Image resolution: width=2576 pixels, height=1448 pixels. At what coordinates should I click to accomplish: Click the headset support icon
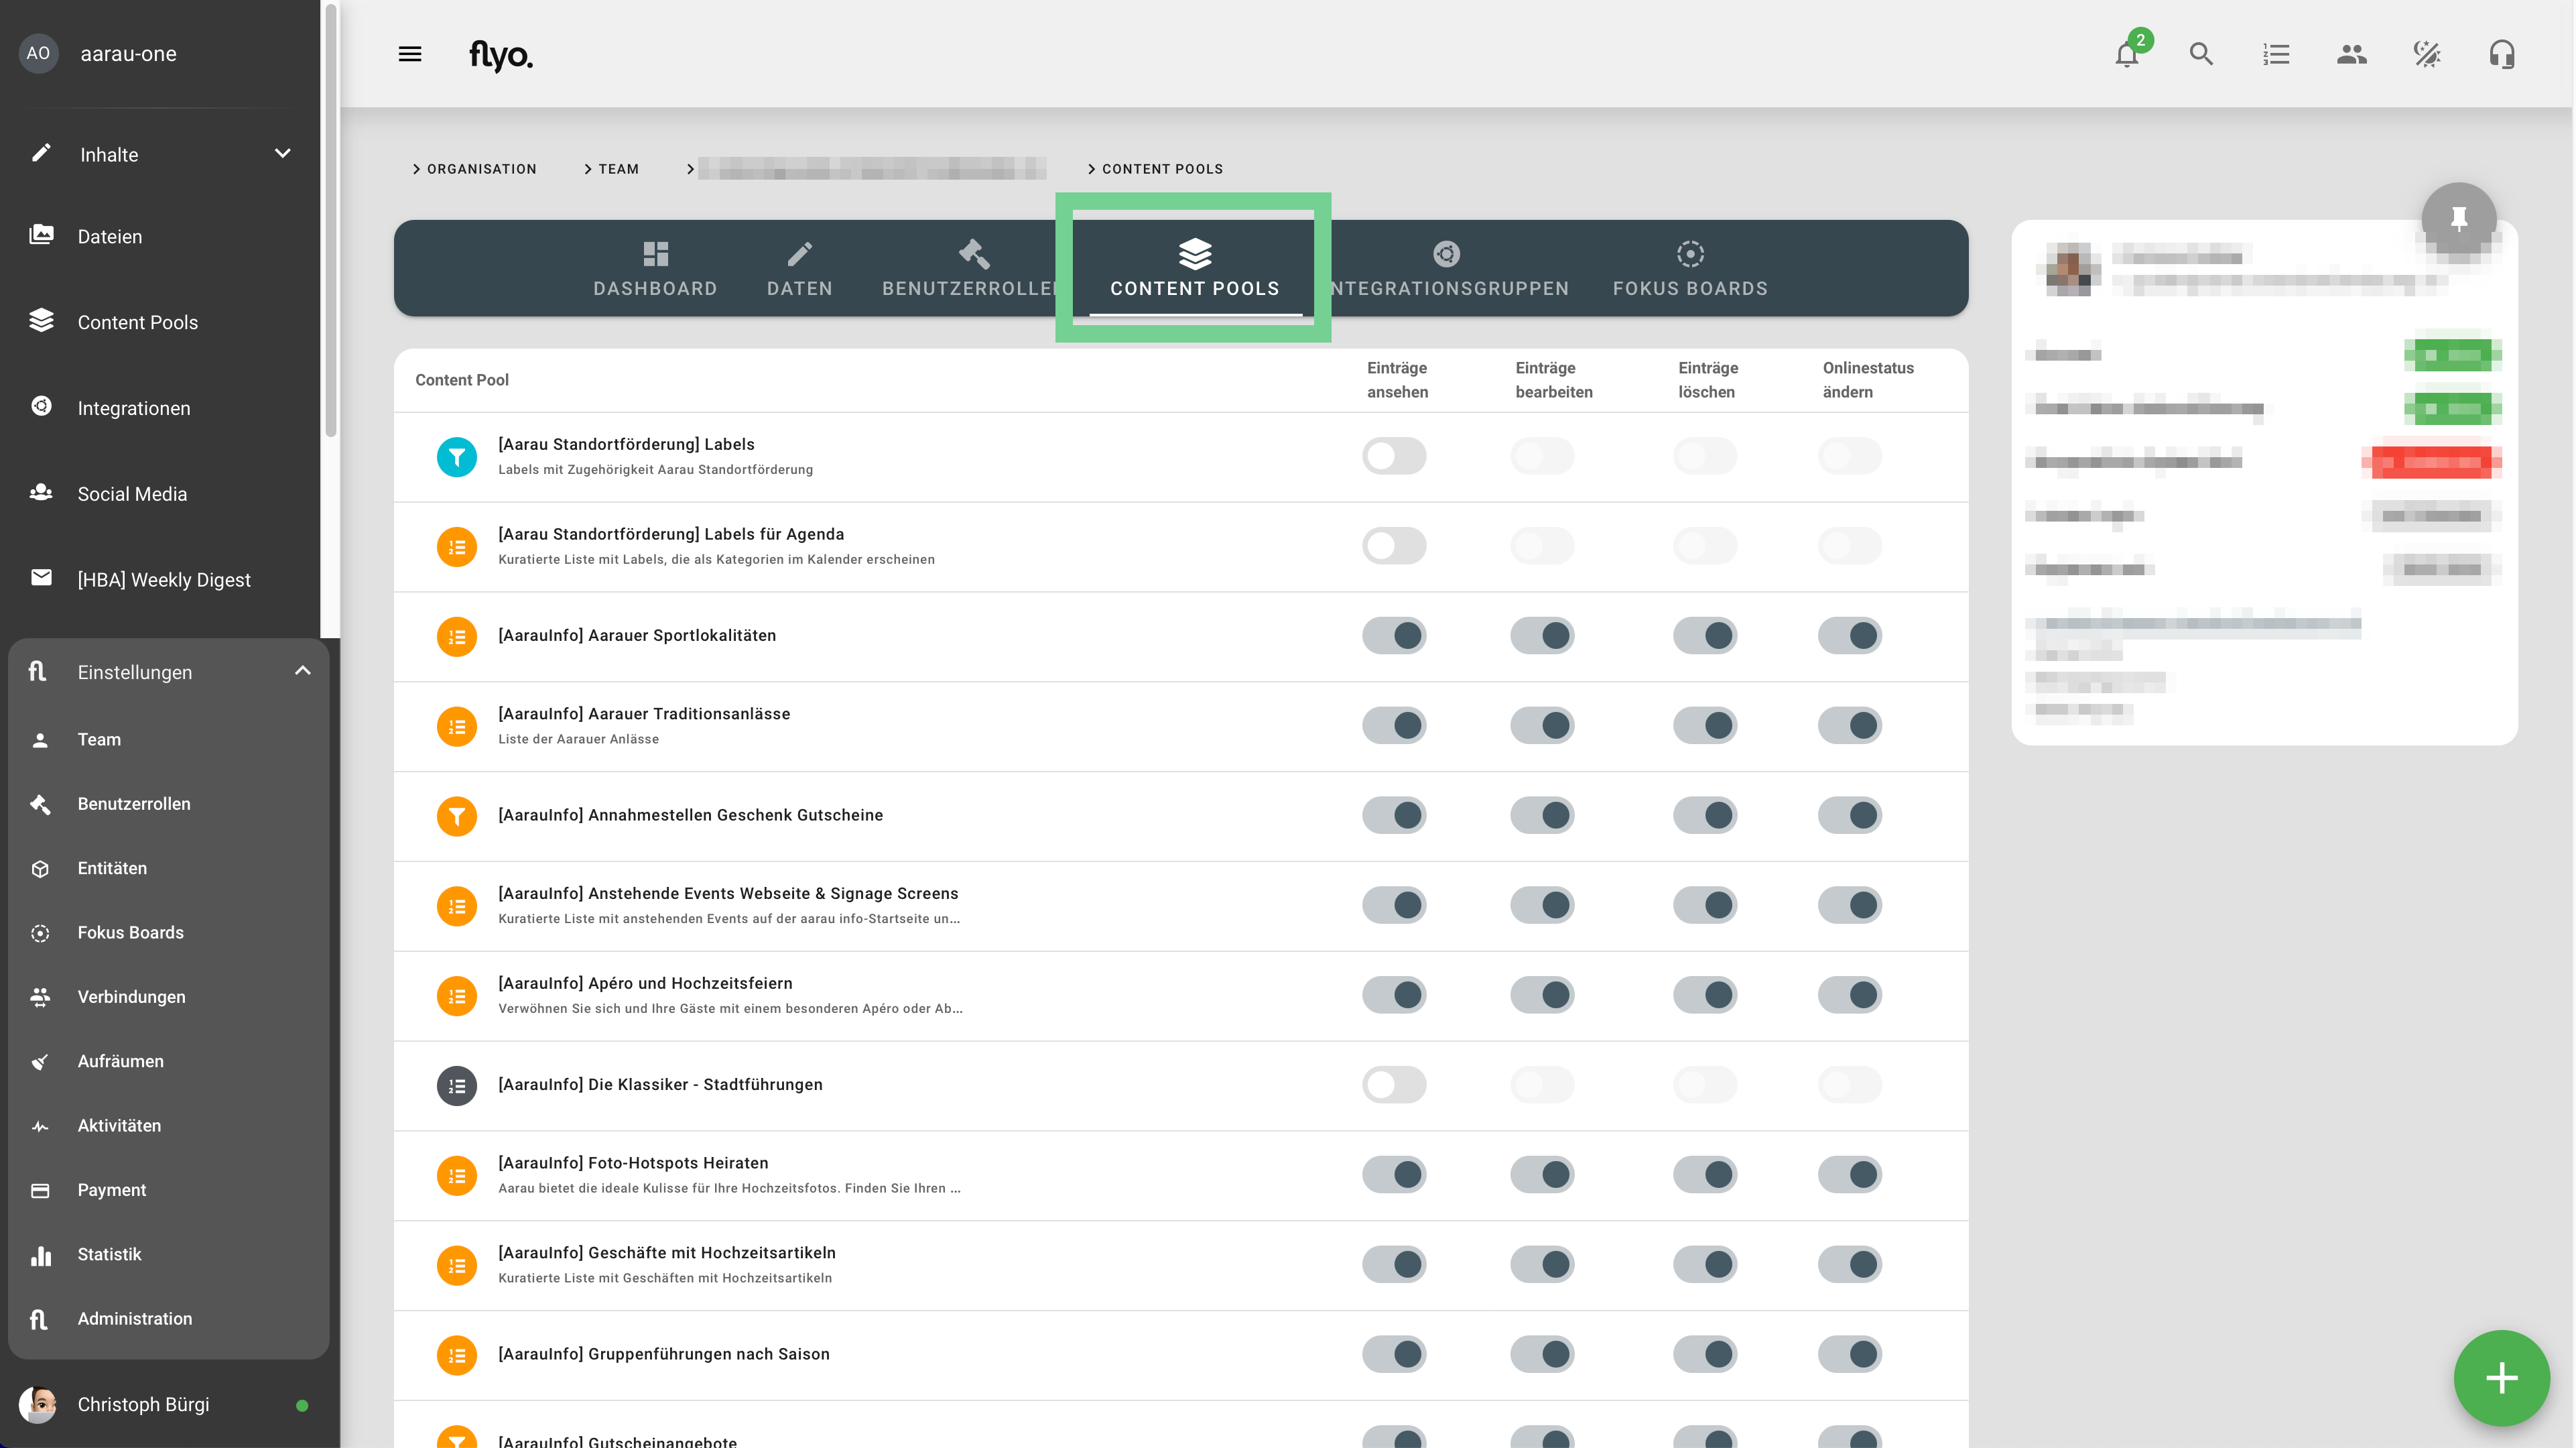click(x=2501, y=54)
